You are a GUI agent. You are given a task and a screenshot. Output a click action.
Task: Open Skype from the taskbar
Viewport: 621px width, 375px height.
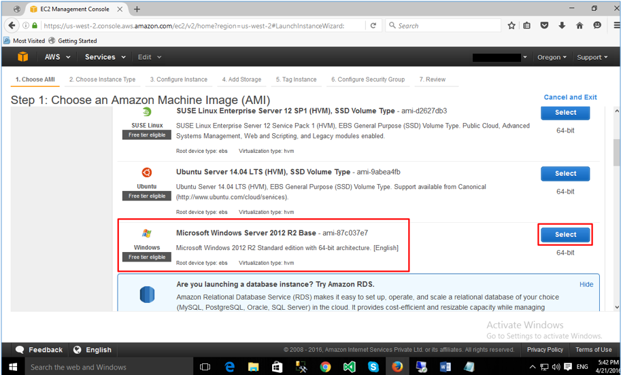(x=373, y=367)
